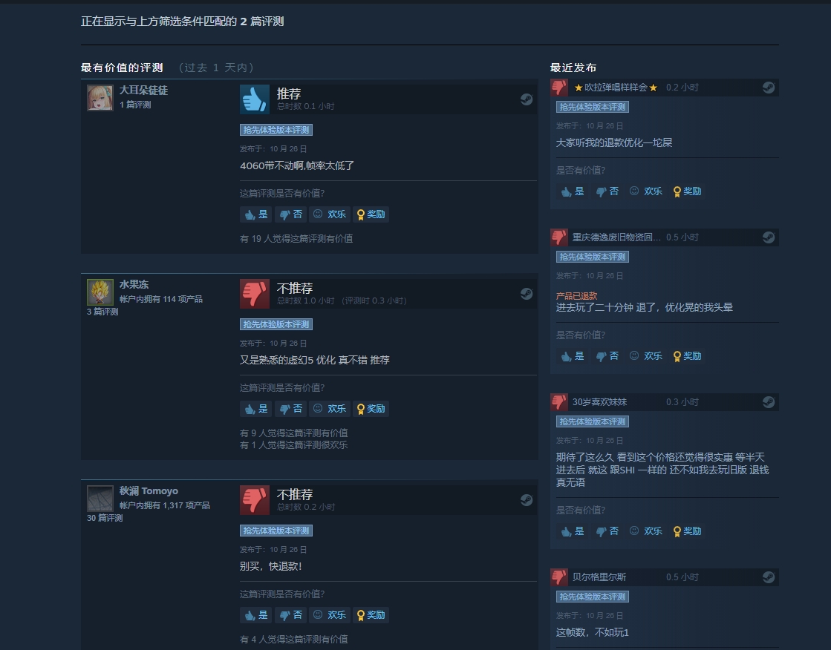The image size is (831, 650).
Task: Click the Steam logo icon on 水果冻's review
Action: point(527,294)
